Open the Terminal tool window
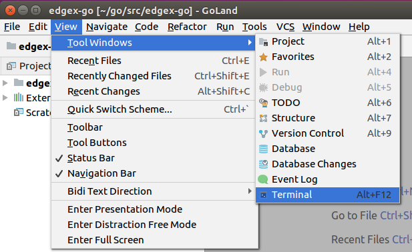The height and width of the screenshot is (252, 412). click(328, 195)
